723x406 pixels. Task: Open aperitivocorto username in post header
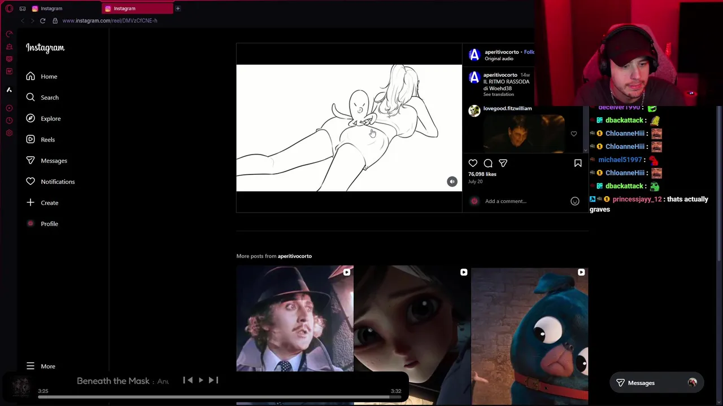pos(502,52)
